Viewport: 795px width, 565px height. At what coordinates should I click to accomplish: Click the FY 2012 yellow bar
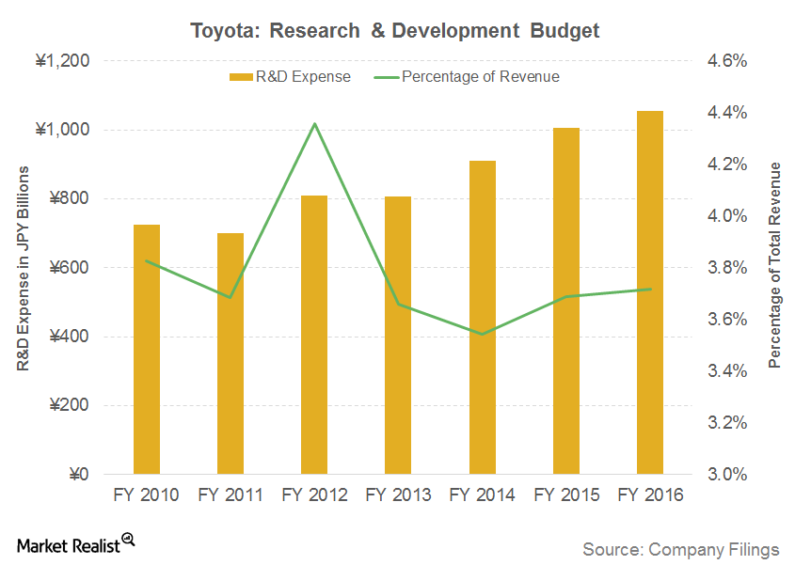[314, 335]
